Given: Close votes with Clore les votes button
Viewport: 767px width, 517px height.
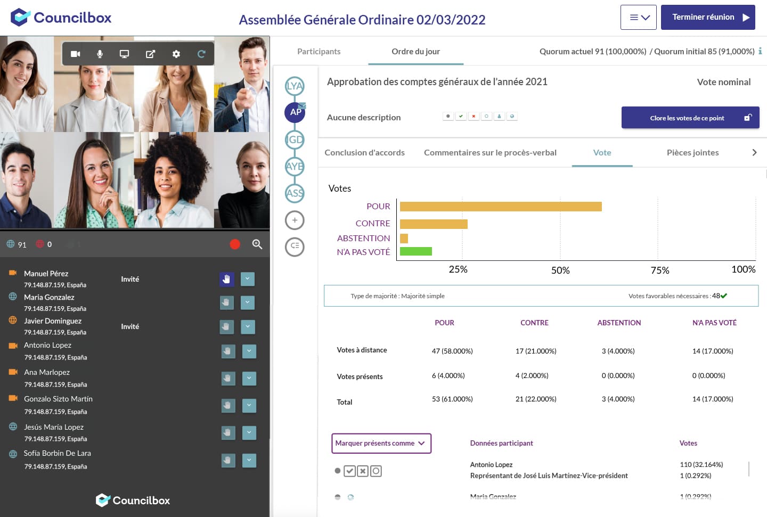Looking at the screenshot, I should click(x=690, y=118).
